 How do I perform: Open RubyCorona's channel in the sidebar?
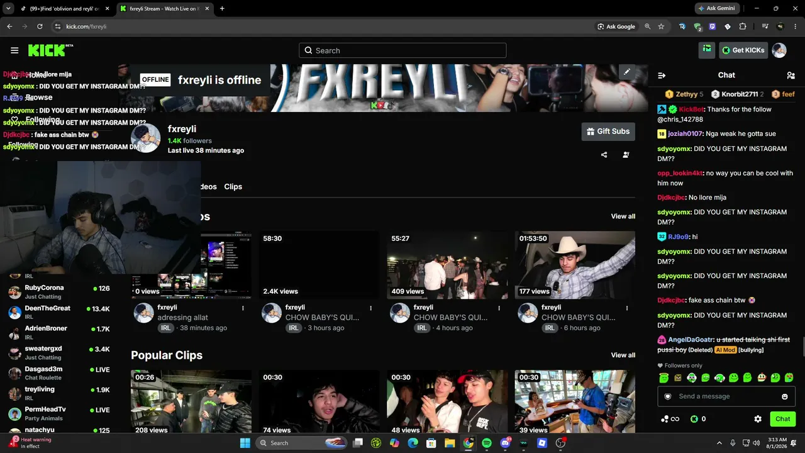pyautogui.click(x=59, y=292)
